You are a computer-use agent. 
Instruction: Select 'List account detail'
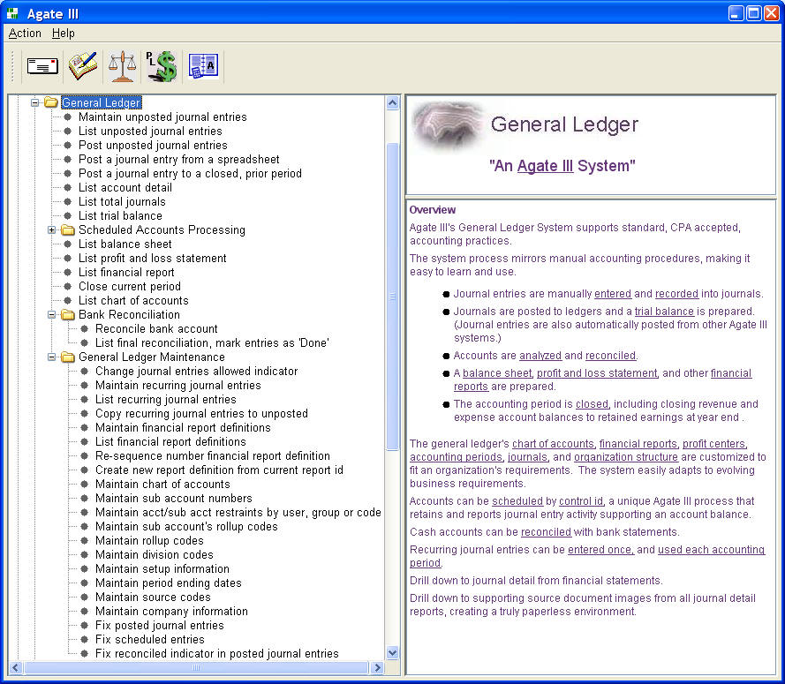pyautogui.click(x=125, y=188)
